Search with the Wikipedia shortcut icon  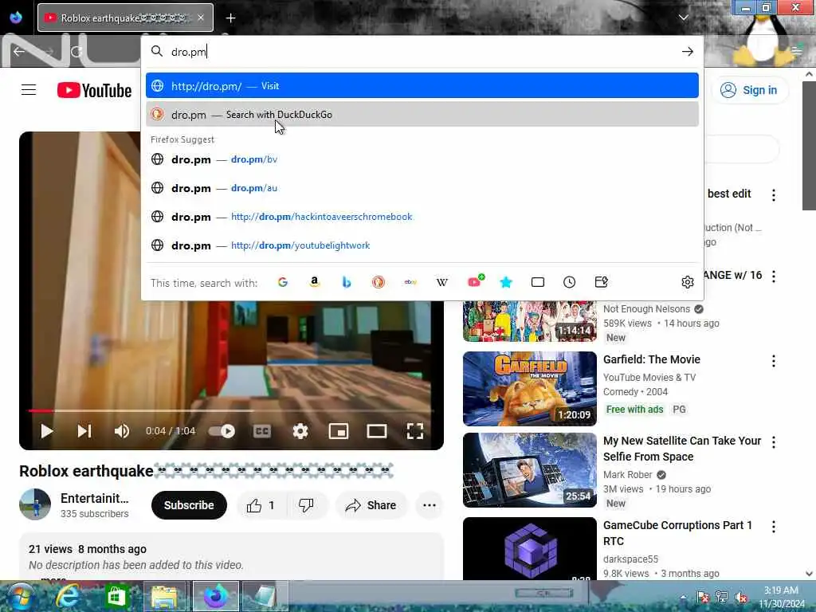pos(441,282)
